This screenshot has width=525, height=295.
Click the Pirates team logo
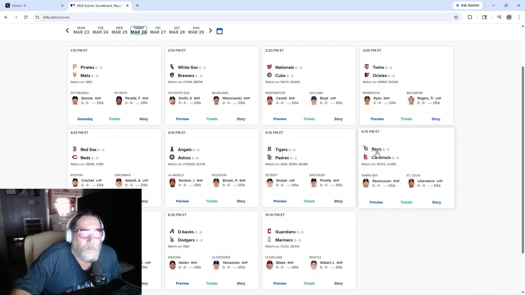[x=75, y=67]
